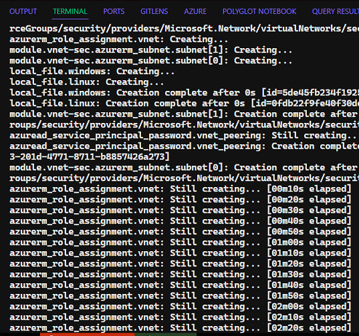Screen dimensions: 359x336
Task: Open the GITLENS tab
Action: click(154, 11)
